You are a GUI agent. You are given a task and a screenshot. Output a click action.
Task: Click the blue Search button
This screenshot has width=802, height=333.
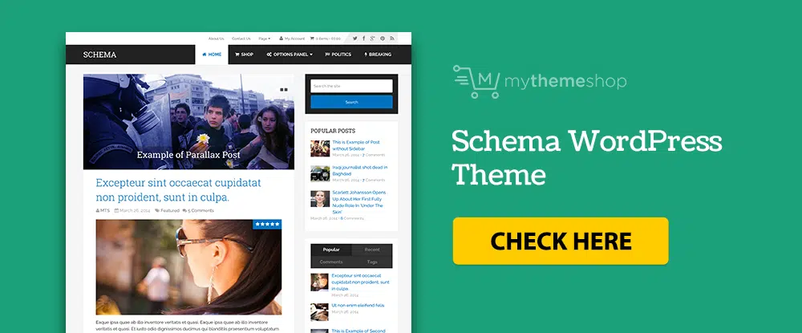click(x=351, y=102)
